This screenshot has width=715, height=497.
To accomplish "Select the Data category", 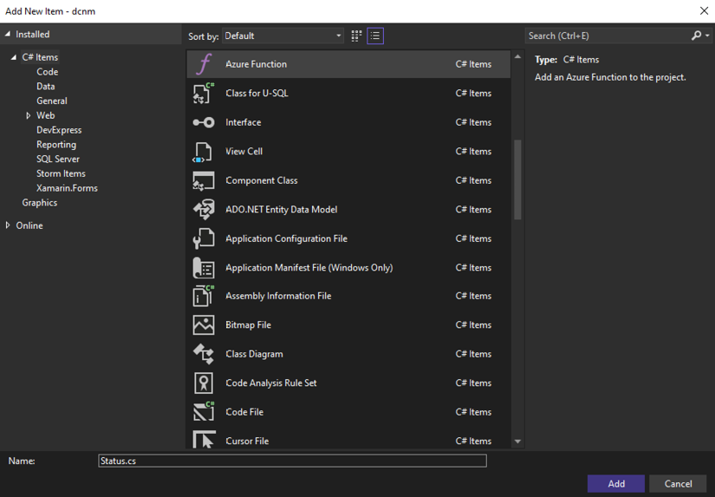I will (x=46, y=86).
